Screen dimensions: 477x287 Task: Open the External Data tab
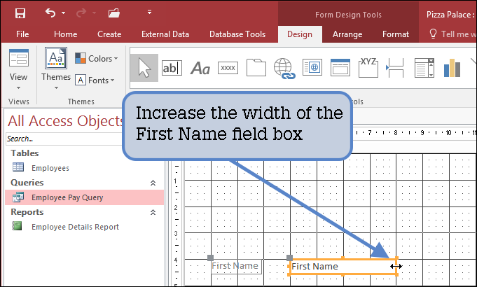click(165, 34)
